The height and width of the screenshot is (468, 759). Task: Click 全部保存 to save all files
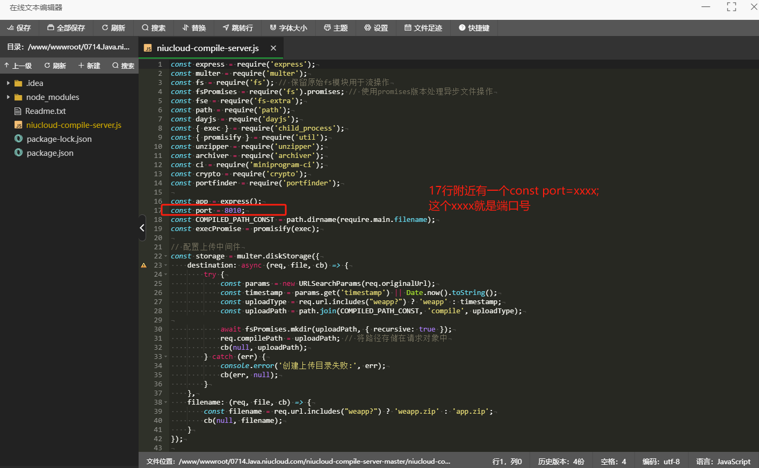click(66, 28)
